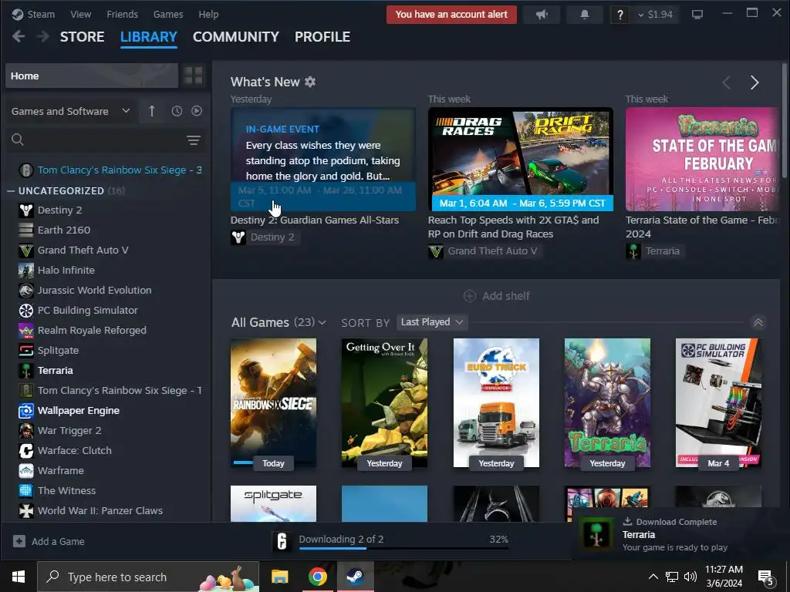Show next What's New items
Viewport: 790px width, 592px height.
coord(755,82)
